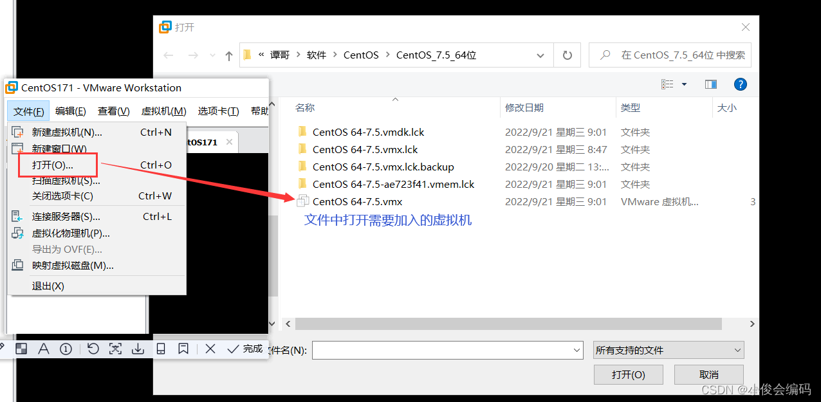Choose 新建窗口(W) menu entry
The image size is (821, 402).
point(97,149)
